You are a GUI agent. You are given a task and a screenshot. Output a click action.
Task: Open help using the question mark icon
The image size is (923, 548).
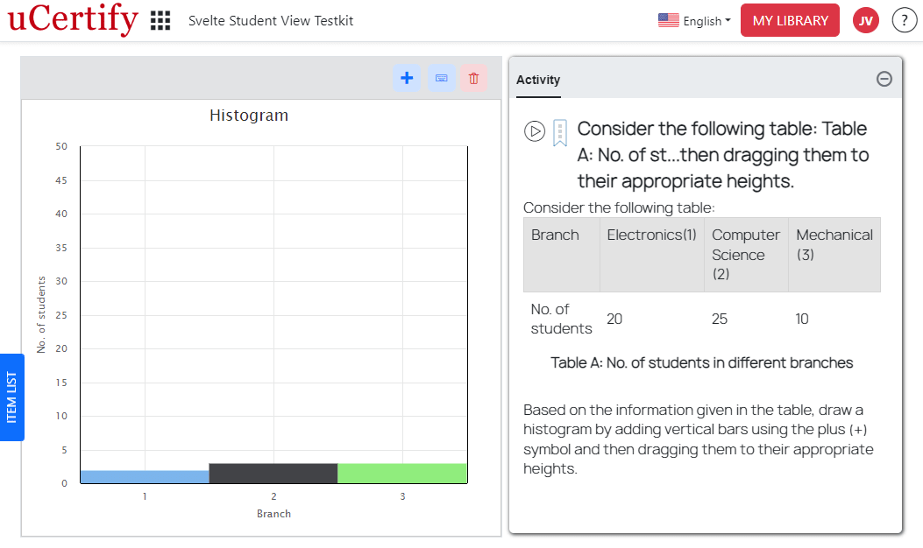point(904,19)
